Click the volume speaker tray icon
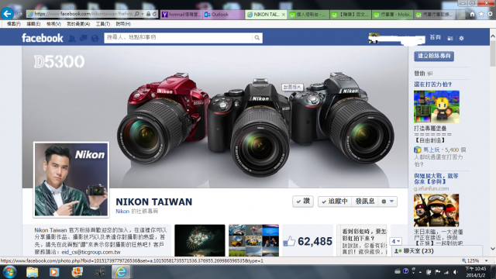 click(x=456, y=272)
